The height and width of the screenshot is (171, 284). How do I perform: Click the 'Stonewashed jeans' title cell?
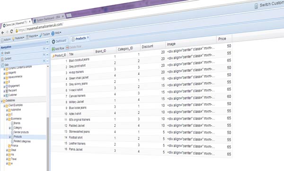(80, 132)
